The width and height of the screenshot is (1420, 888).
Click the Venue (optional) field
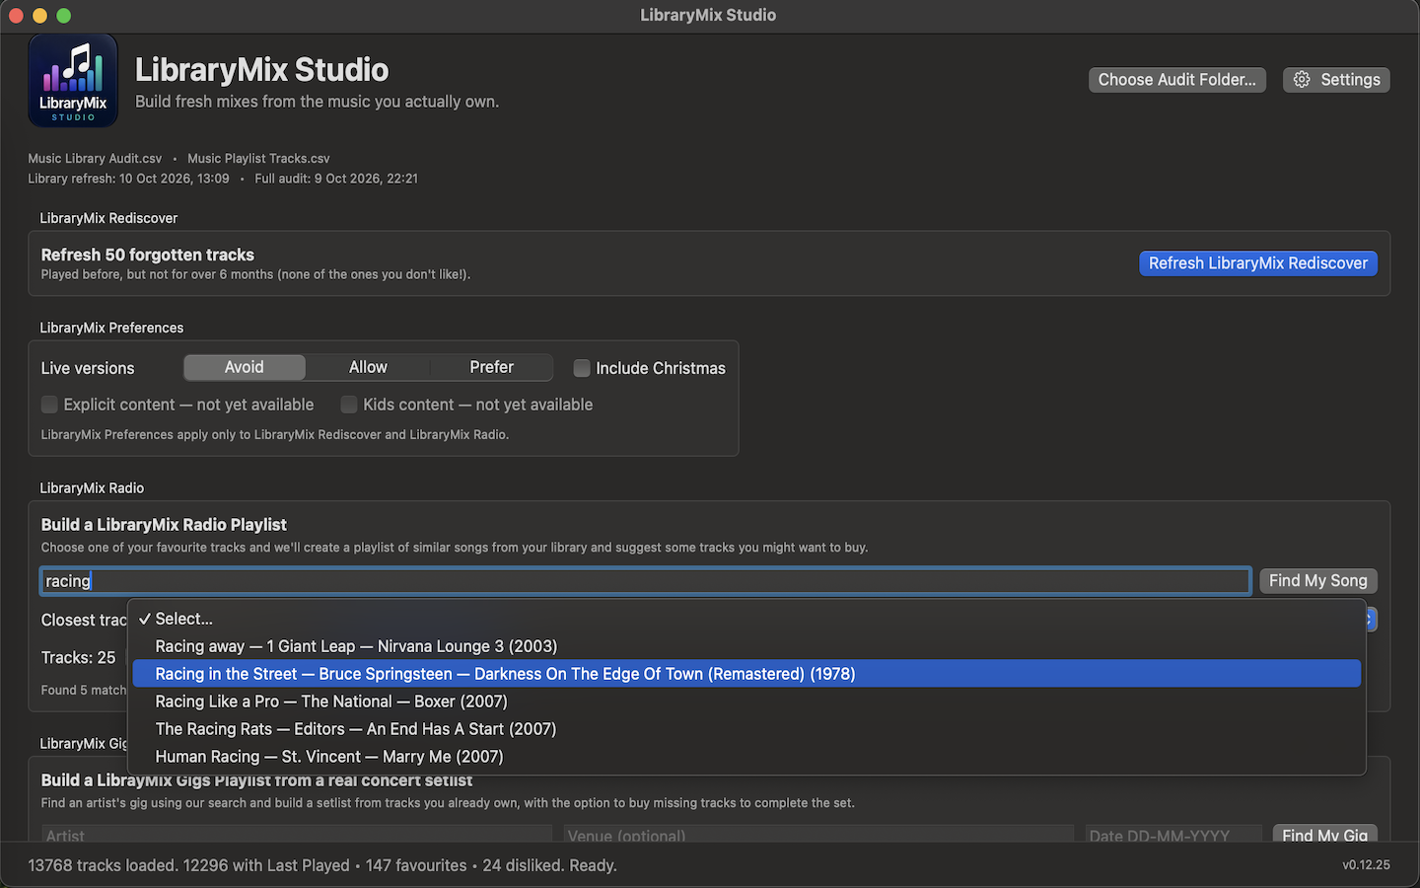[x=818, y=835]
